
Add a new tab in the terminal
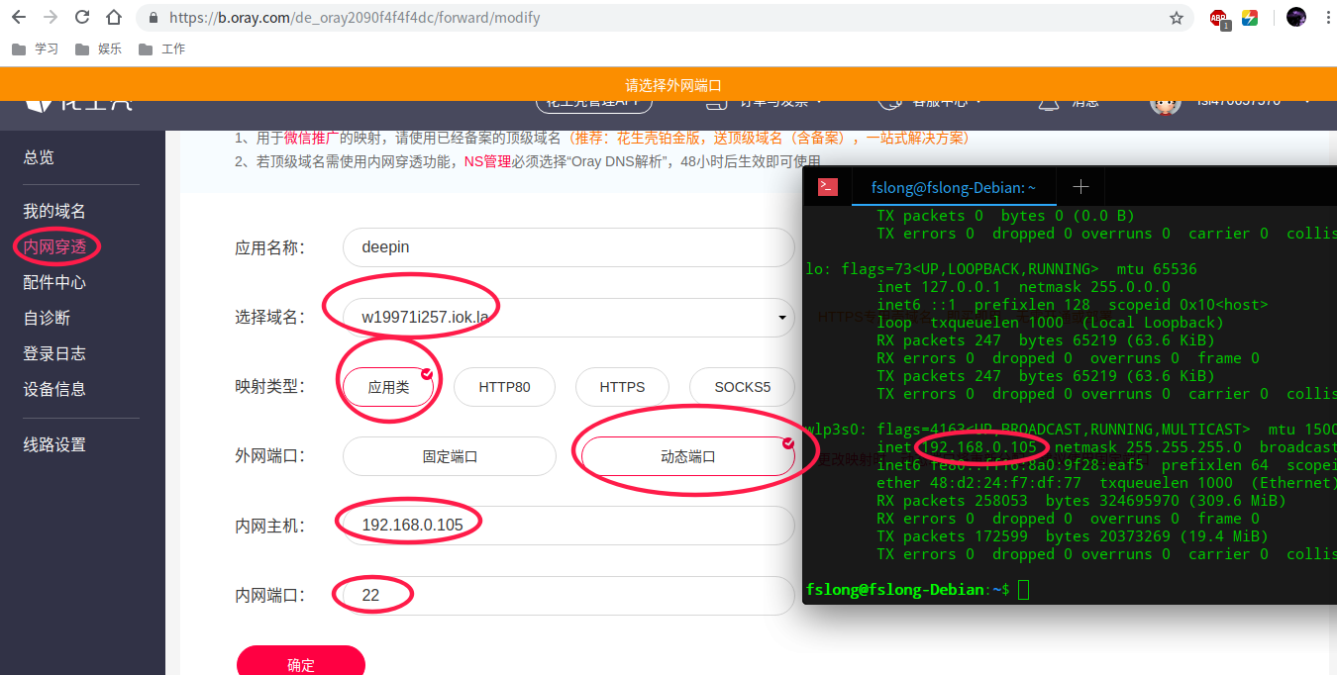[1080, 186]
